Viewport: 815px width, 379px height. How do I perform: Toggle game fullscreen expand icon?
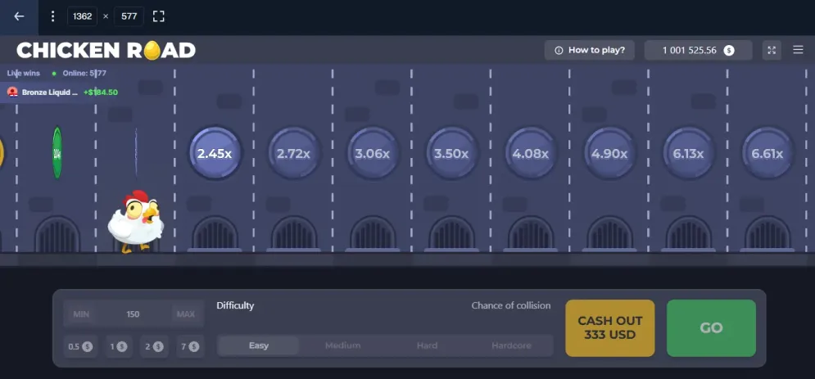[772, 51]
